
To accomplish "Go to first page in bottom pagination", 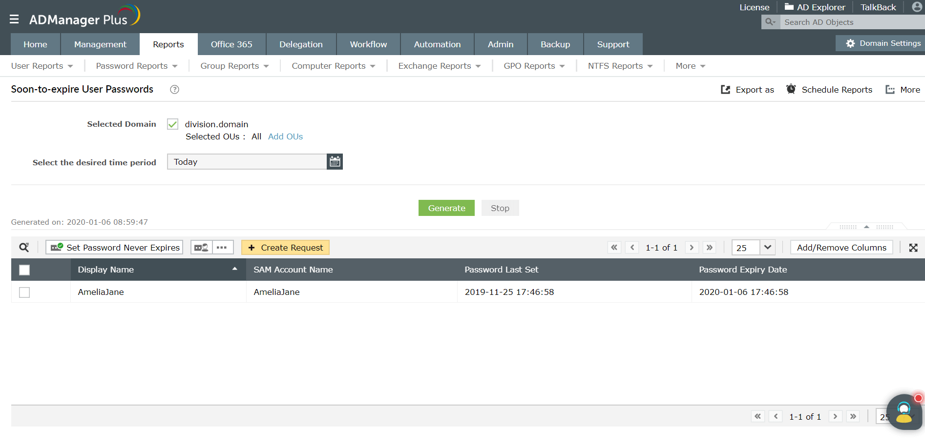I will pyautogui.click(x=757, y=416).
